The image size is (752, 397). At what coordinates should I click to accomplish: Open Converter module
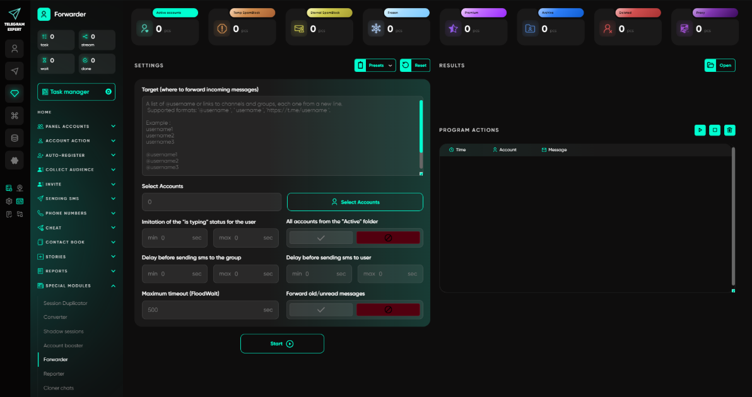coord(55,317)
